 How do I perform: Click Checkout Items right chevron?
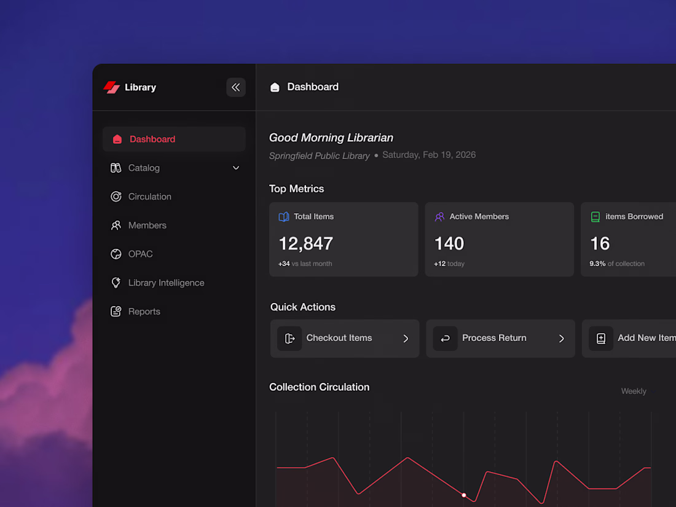[406, 339]
